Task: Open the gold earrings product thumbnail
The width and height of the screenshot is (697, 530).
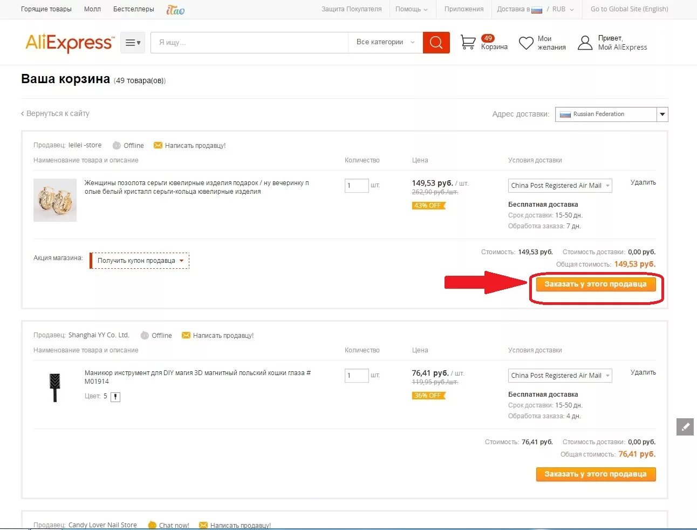Action: pyautogui.click(x=55, y=200)
